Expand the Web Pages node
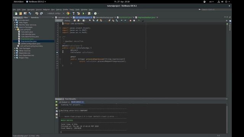The width and height of the screenshot is (244, 137). [x=15, y=22]
